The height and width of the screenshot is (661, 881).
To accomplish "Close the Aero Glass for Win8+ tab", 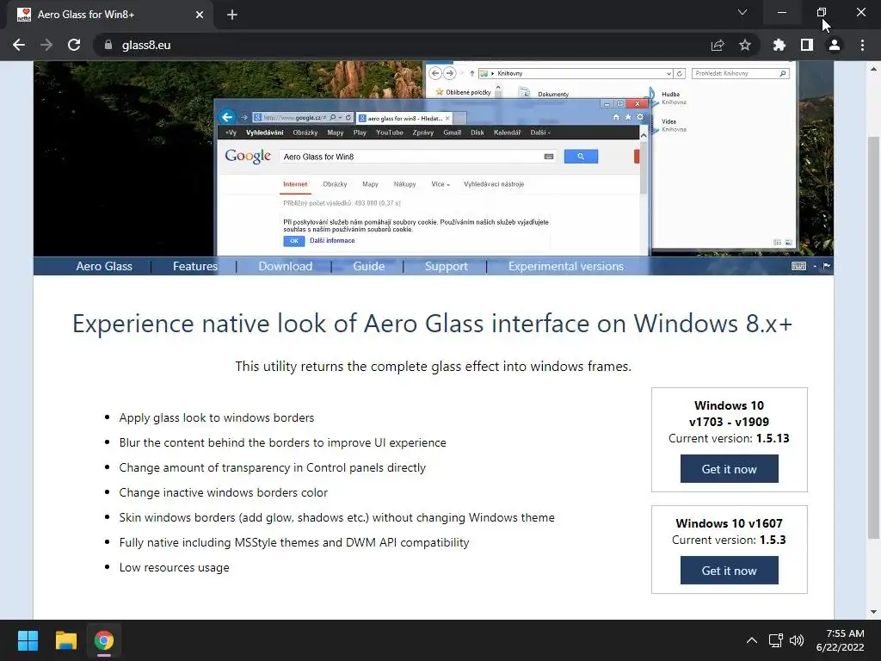I will tap(200, 15).
